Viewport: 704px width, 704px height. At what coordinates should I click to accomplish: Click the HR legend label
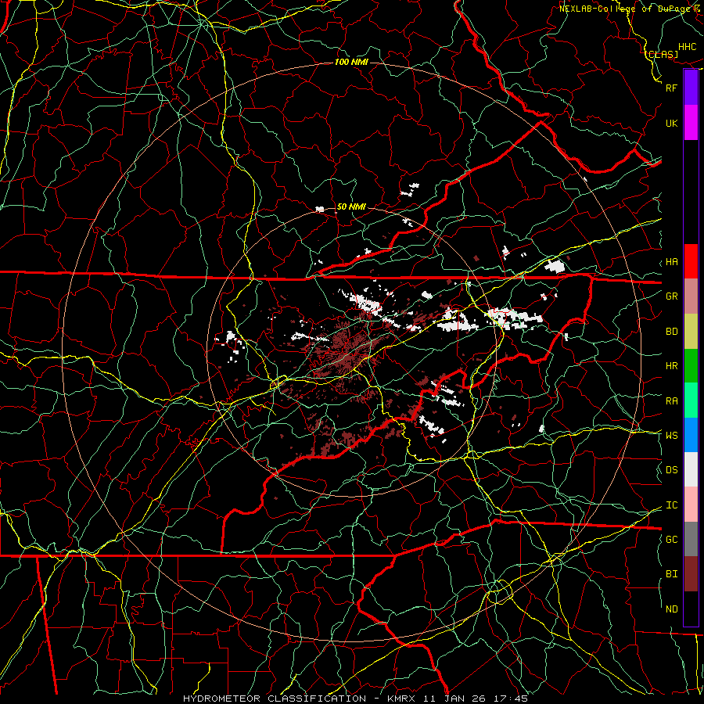coord(671,366)
